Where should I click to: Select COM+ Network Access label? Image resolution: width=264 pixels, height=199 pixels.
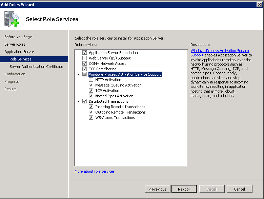click(x=107, y=64)
